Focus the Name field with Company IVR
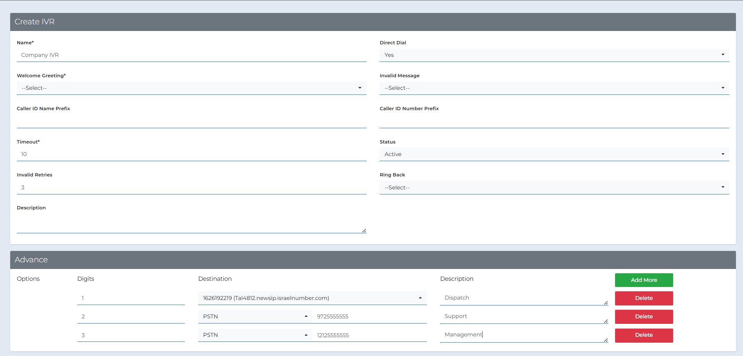The height and width of the screenshot is (356, 743). [x=192, y=55]
